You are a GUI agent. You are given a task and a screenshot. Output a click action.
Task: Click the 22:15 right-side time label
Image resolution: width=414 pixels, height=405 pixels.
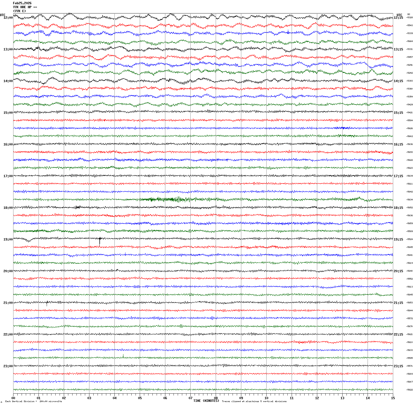[x=398, y=335]
